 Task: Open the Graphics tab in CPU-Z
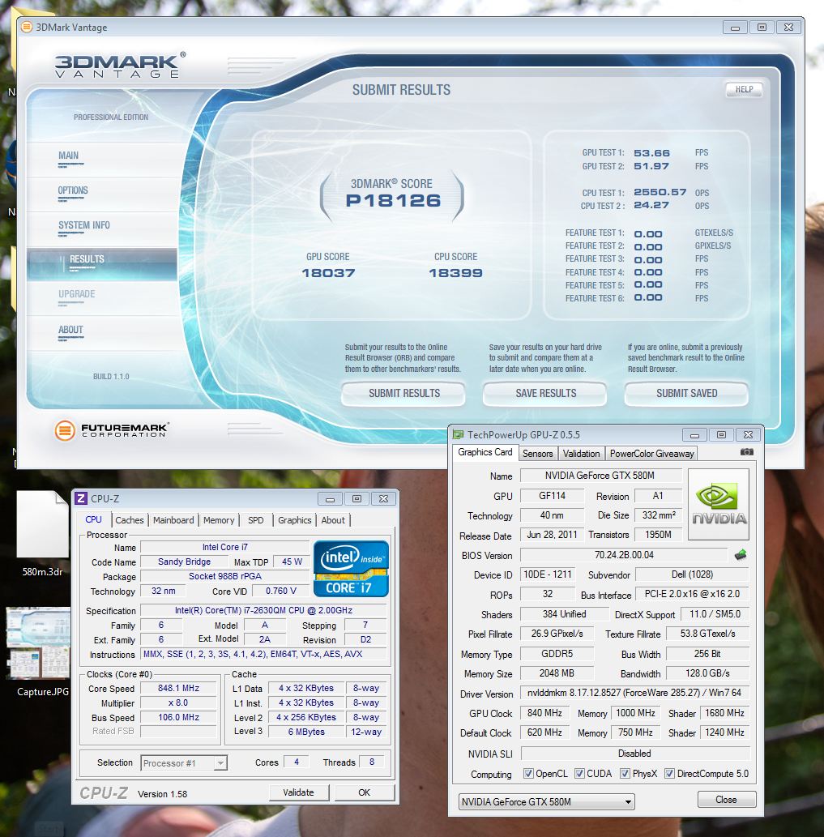(295, 520)
